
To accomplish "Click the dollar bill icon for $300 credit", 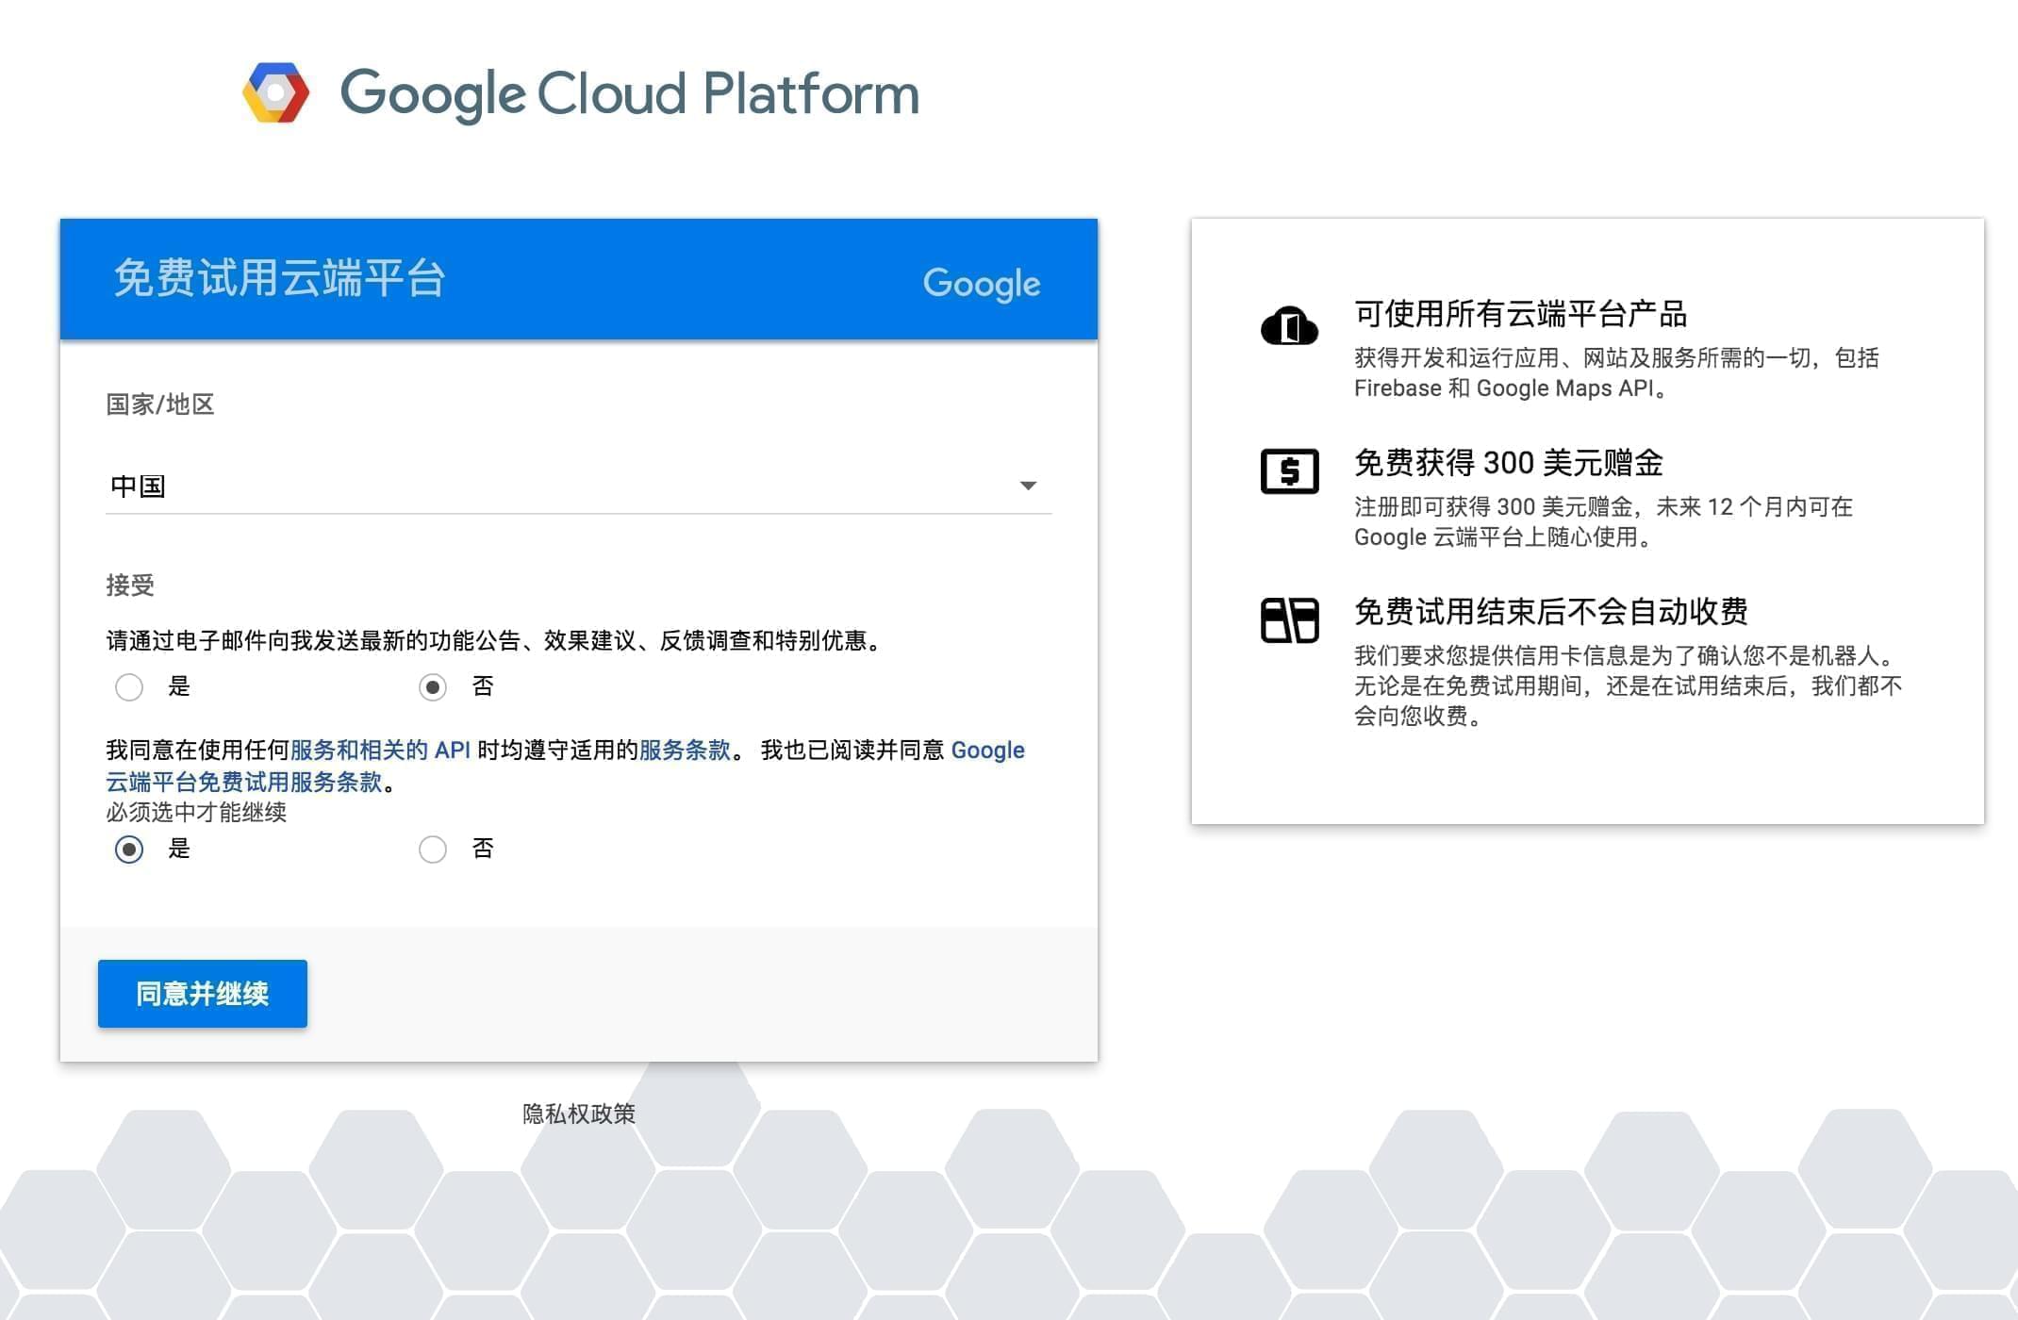I will pos(1289,470).
